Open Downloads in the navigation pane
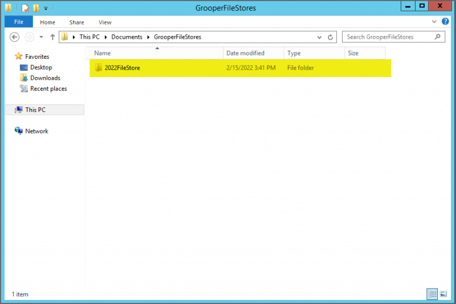 (45, 78)
